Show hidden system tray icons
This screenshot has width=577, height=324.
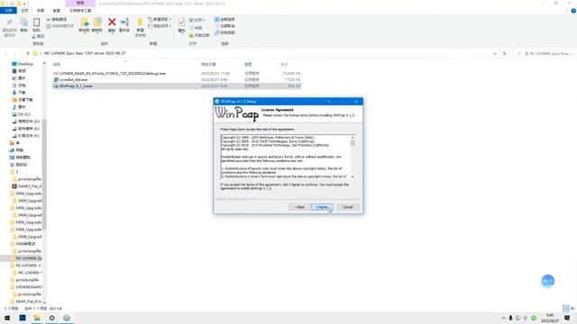point(503,318)
